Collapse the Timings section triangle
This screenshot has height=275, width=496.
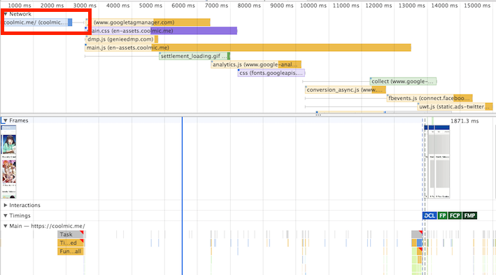pyautogui.click(x=6, y=216)
